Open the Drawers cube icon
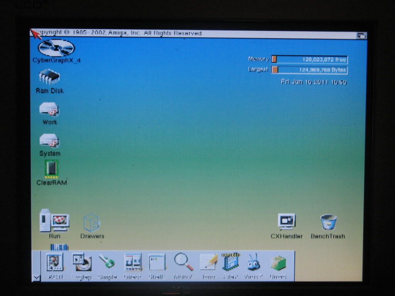 click(92, 223)
